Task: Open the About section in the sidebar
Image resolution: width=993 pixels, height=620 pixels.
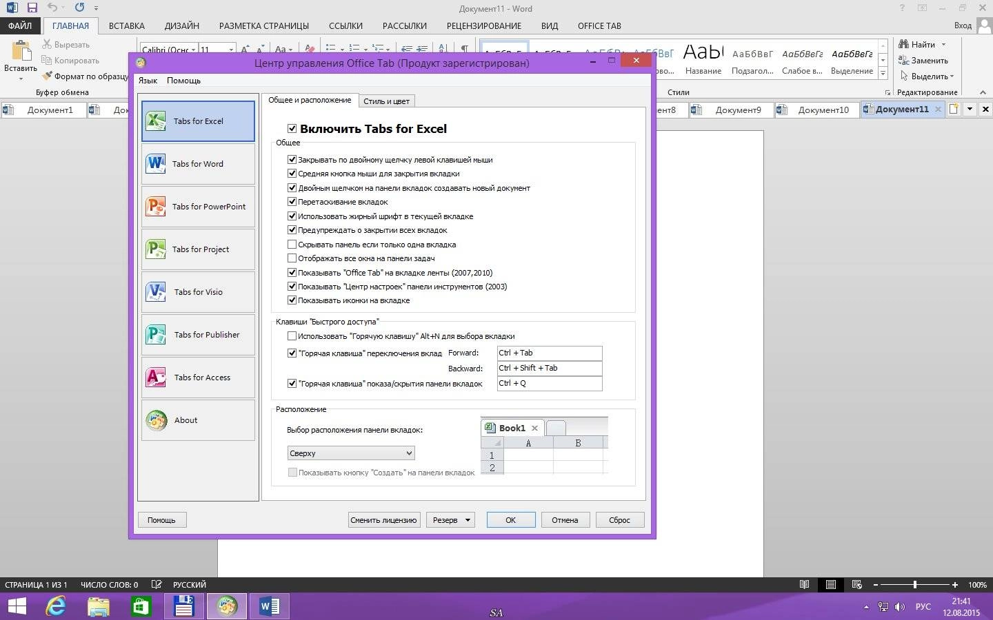Action: [198, 420]
